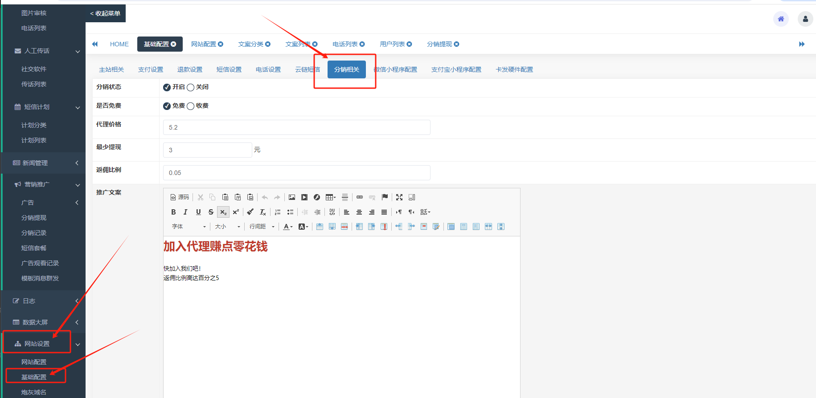Toggle the subscript button
816x398 pixels.
(x=223, y=212)
